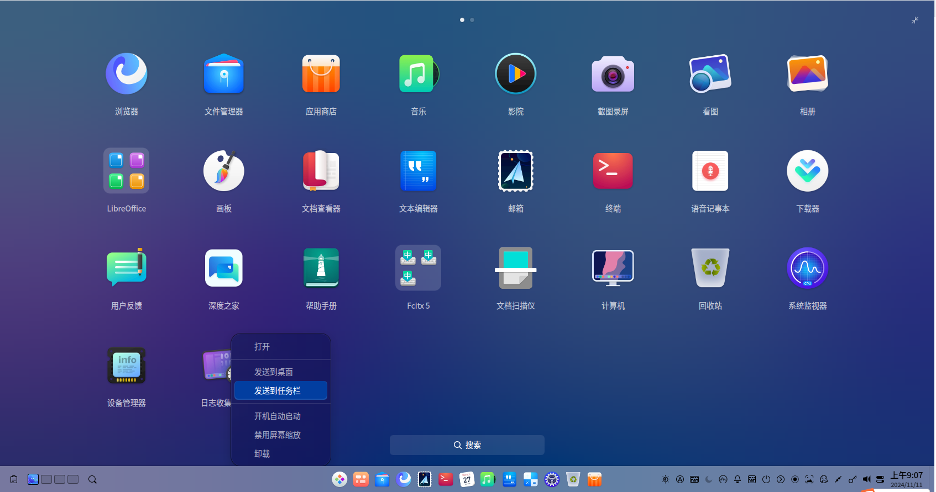
Task: Go to the second launcher page dot
Action: 472,20
